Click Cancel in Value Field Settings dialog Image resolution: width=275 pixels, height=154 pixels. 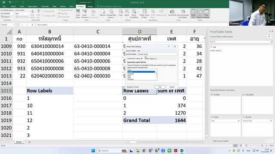click(x=172, y=87)
